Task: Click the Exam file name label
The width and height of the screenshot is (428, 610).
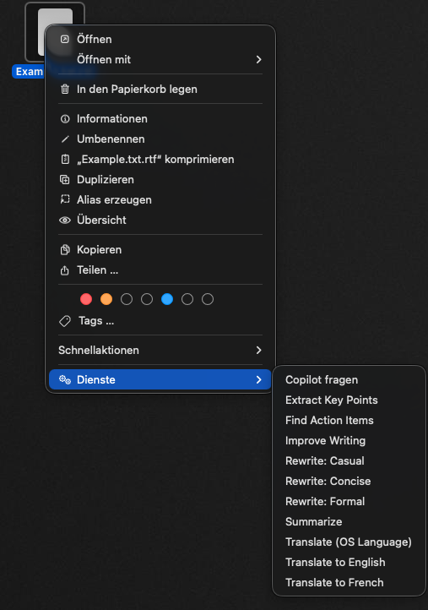Action: (29, 72)
